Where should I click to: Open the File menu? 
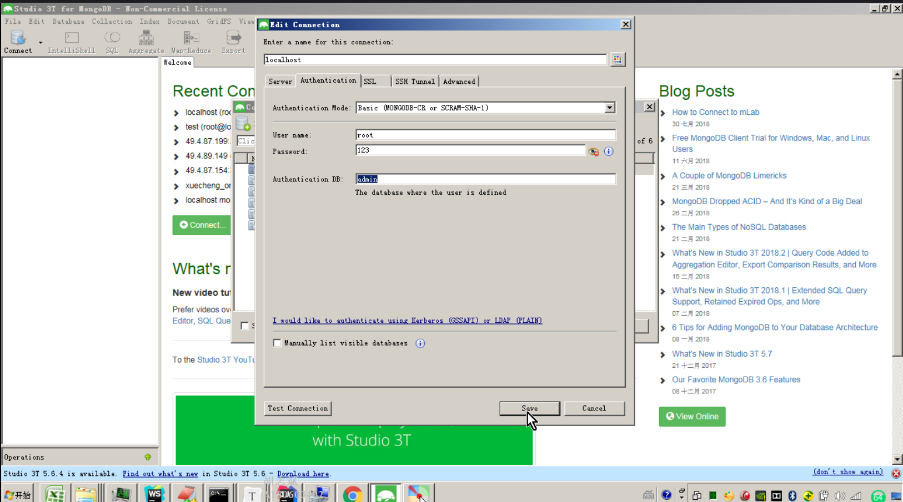13,22
